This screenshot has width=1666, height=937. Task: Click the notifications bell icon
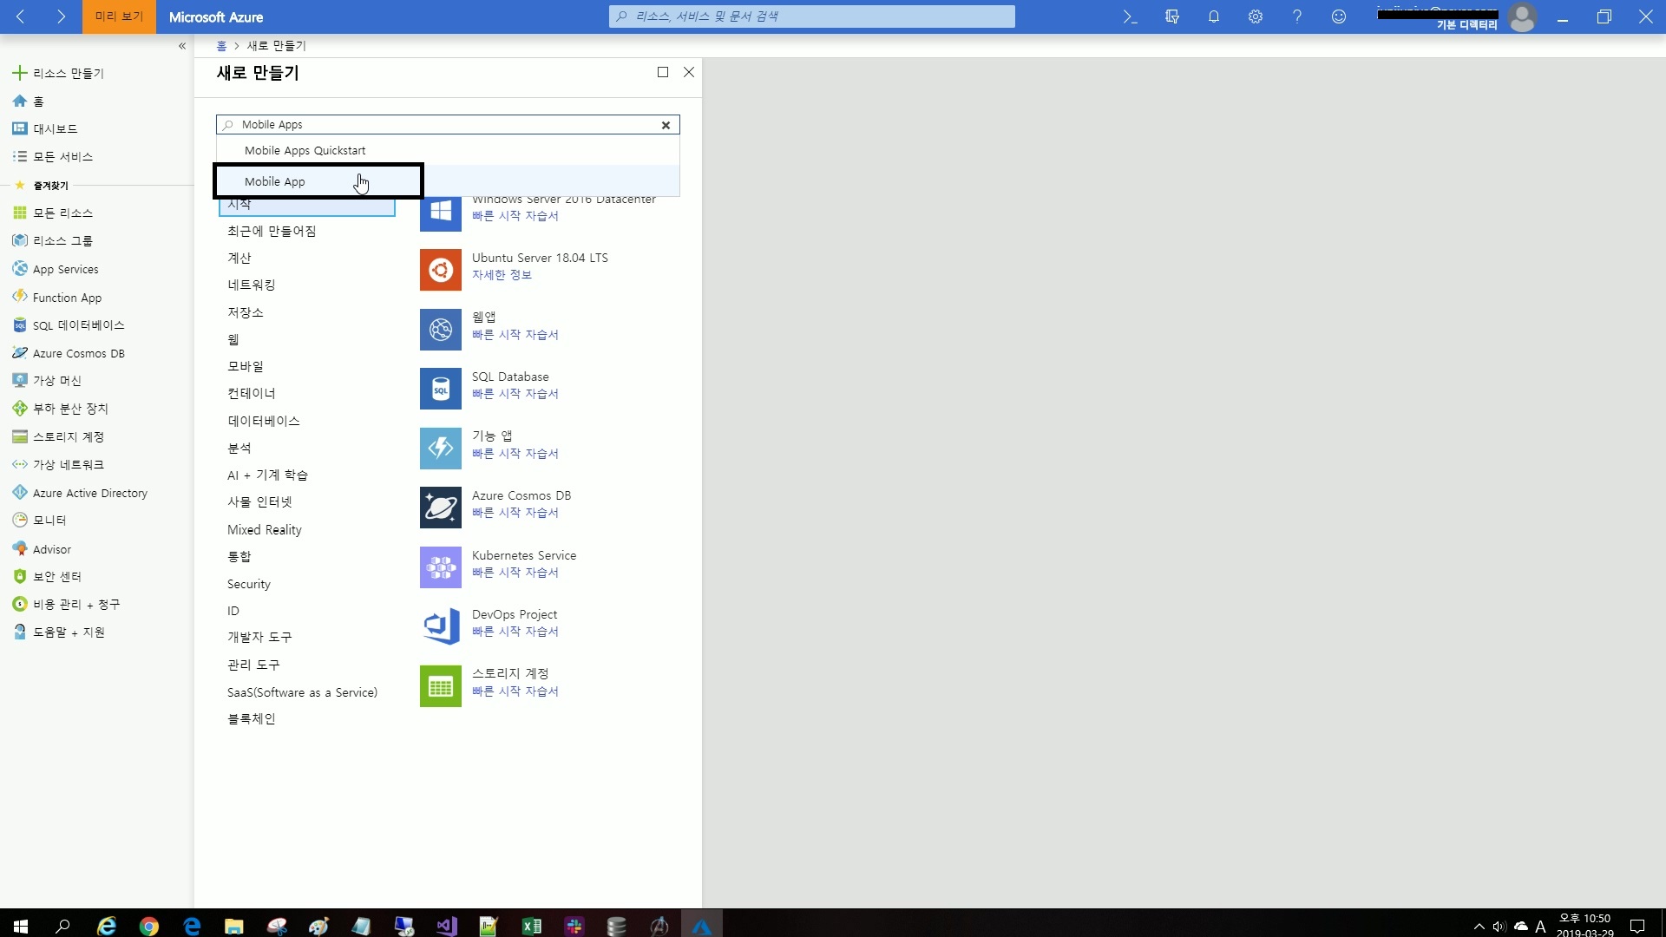coord(1214,16)
